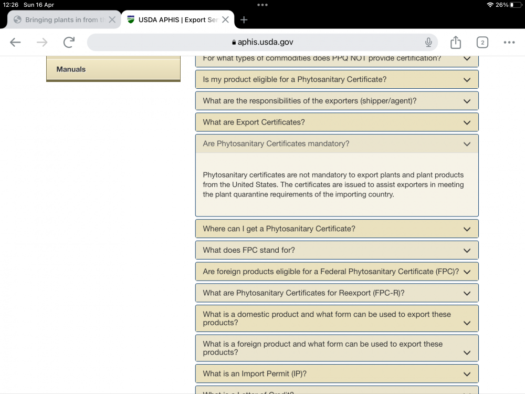The height and width of the screenshot is (394, 525).
Task: Close the 'Bringing plants in' tab
Action: [x=112, y=20]
